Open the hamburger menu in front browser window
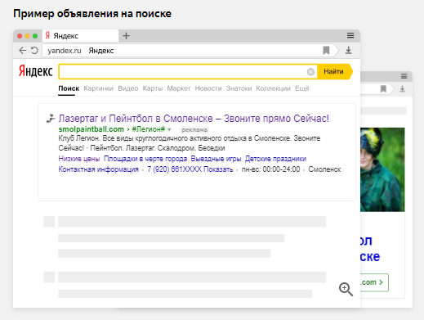 pos(350,35)
